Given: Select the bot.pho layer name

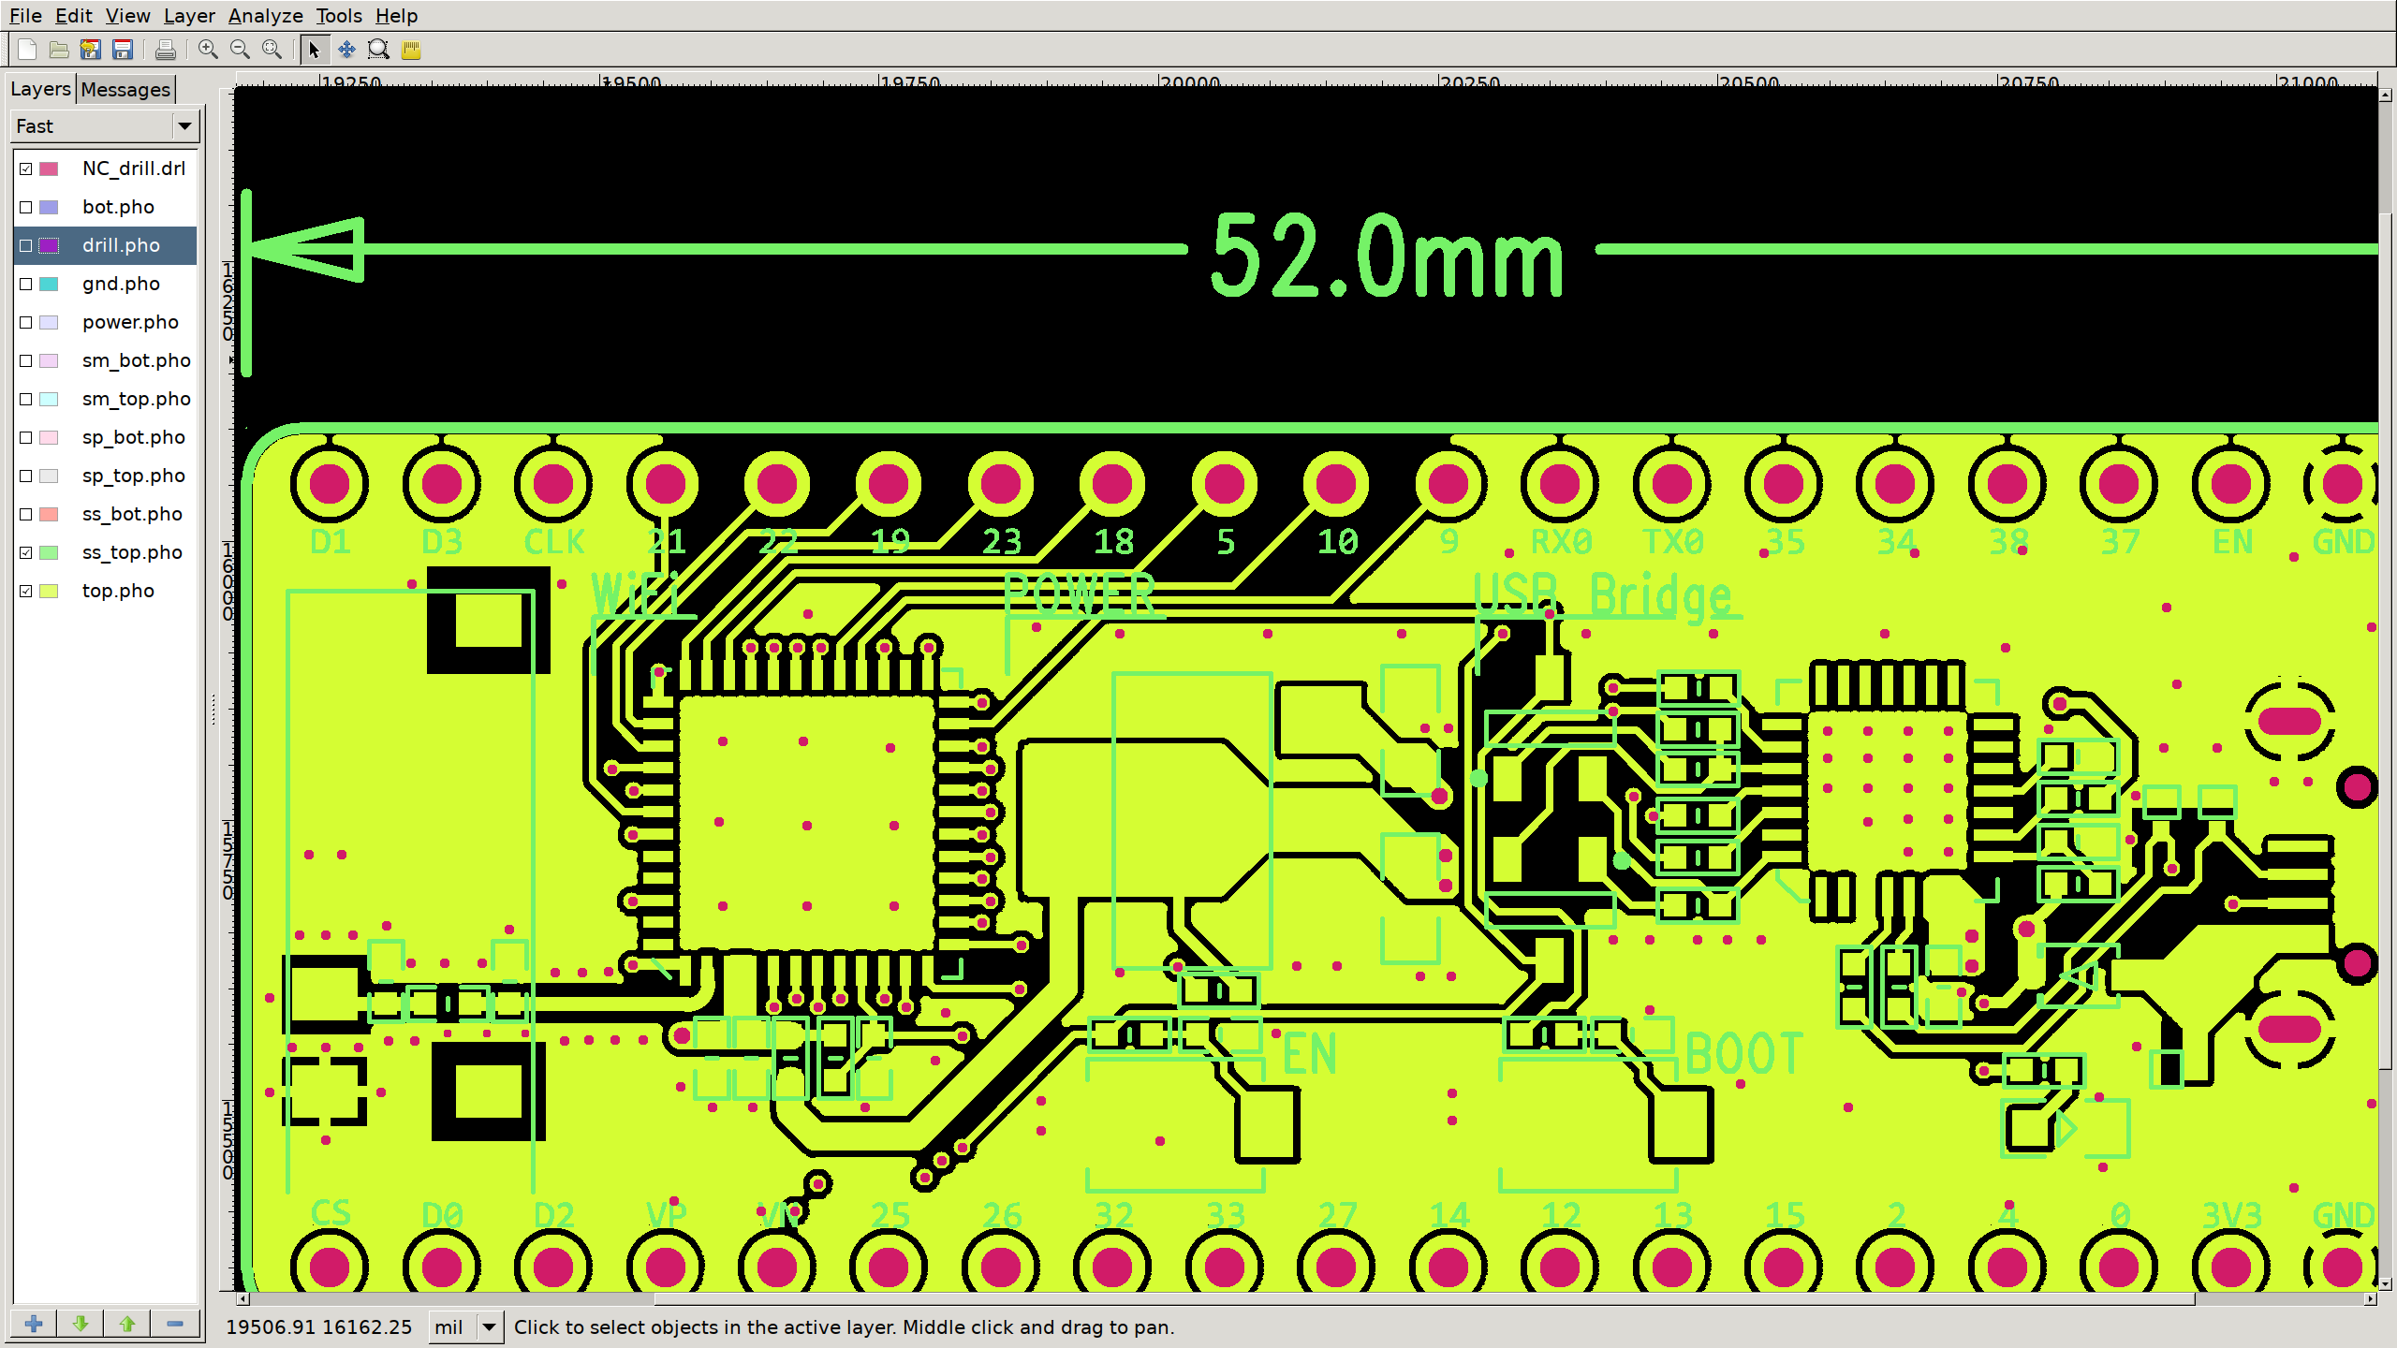Looking at the screenshot, I should (x=118, y=207).
